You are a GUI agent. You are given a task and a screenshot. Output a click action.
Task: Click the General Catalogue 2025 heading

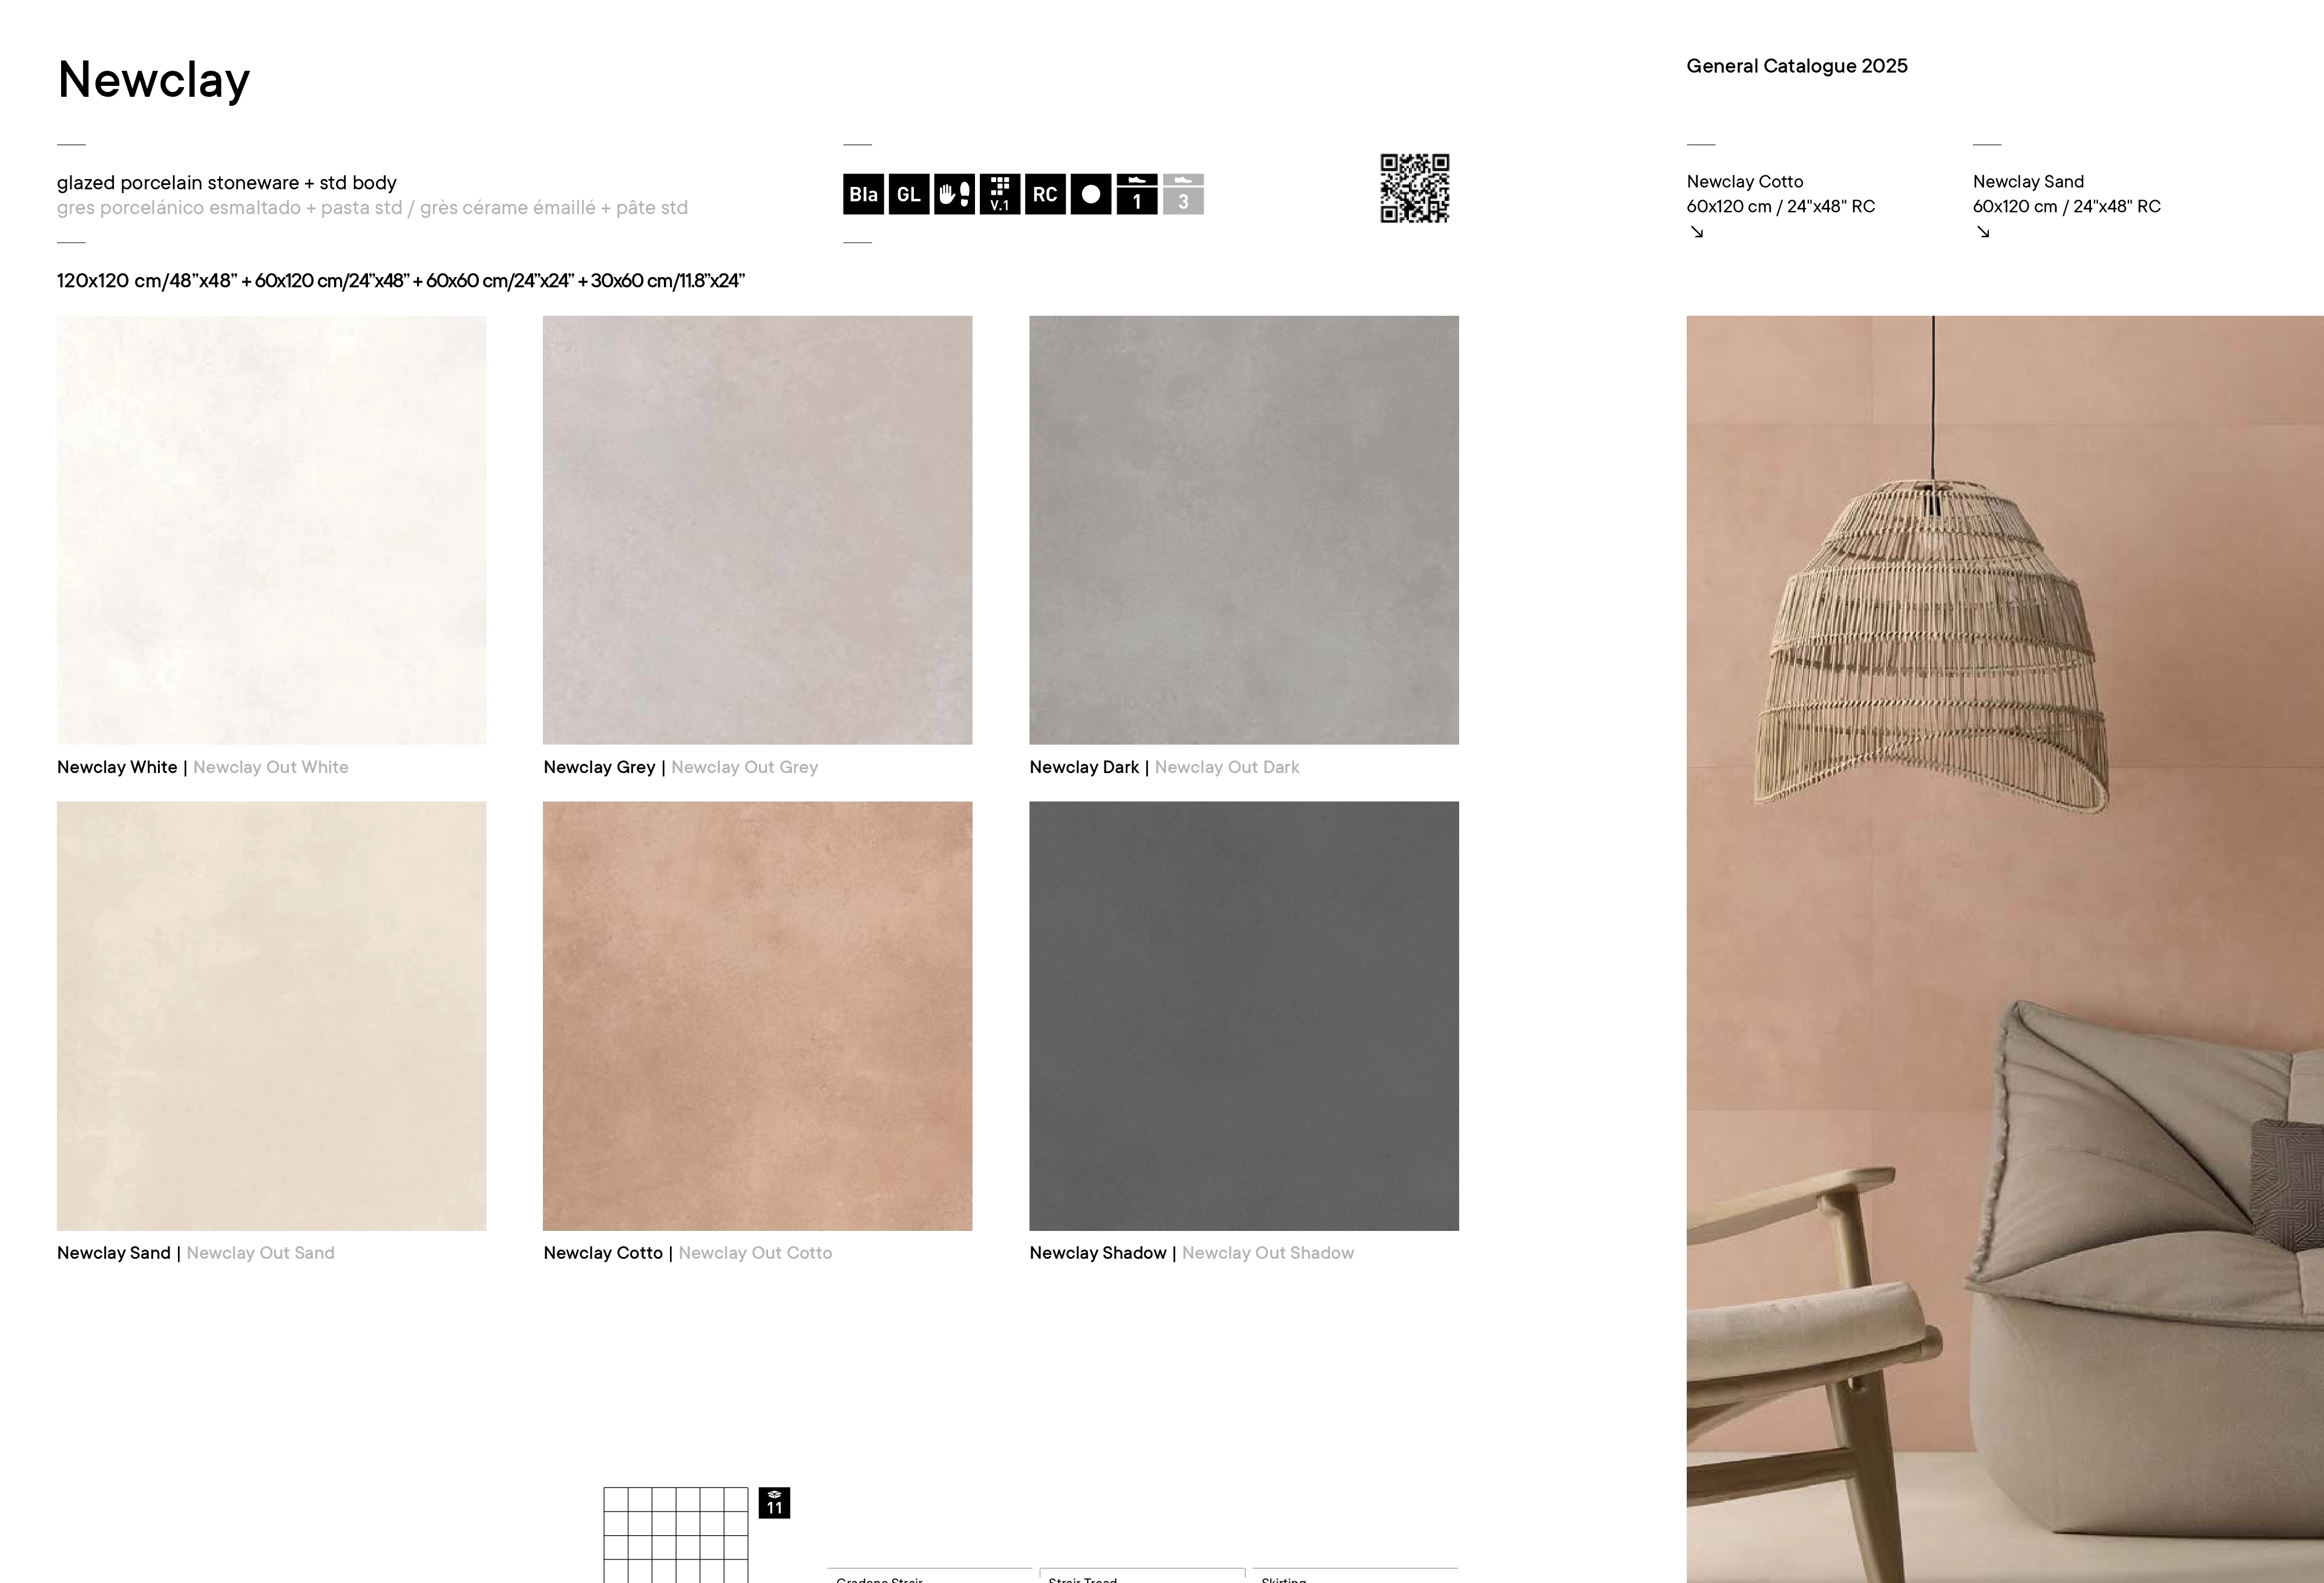click(1797, 66)
